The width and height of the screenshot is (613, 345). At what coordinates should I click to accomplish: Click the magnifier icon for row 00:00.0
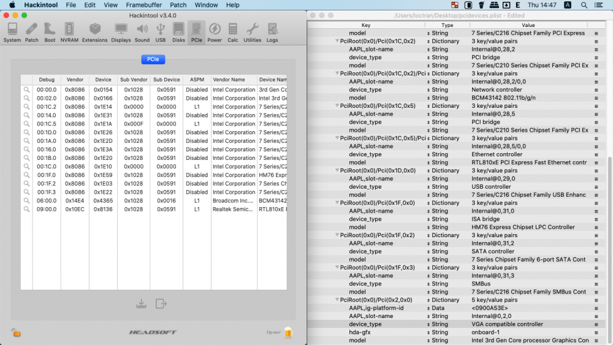[x=26, y=89]
